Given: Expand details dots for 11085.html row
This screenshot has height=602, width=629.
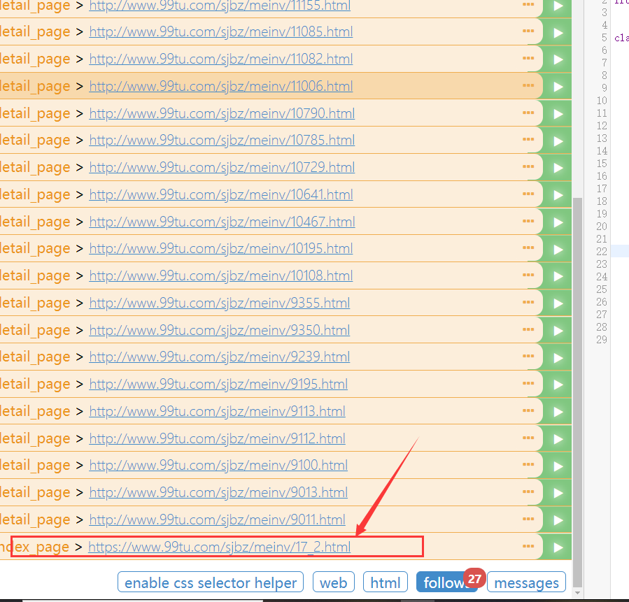Looking at the screenshot, I should [x=528, y=31].
